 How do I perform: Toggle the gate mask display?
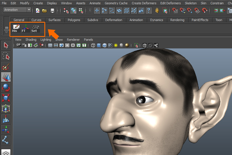click(x=67, y=45)
